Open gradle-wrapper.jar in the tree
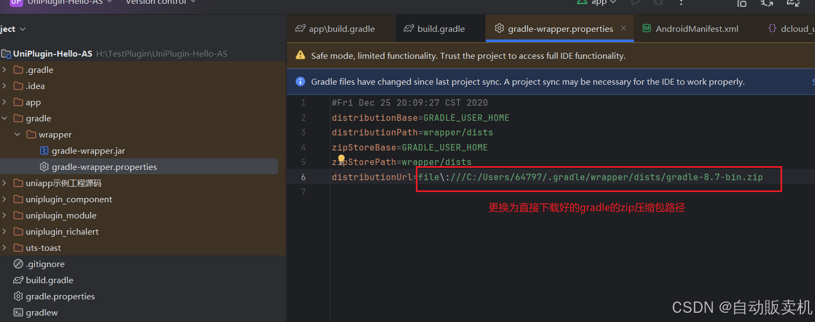The height and width of the screenshot is (322, 815). pos(88,150)
